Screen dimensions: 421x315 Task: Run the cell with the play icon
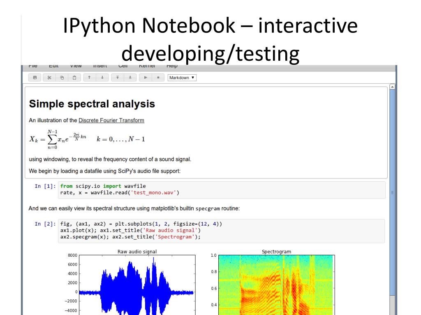(146, 78)
